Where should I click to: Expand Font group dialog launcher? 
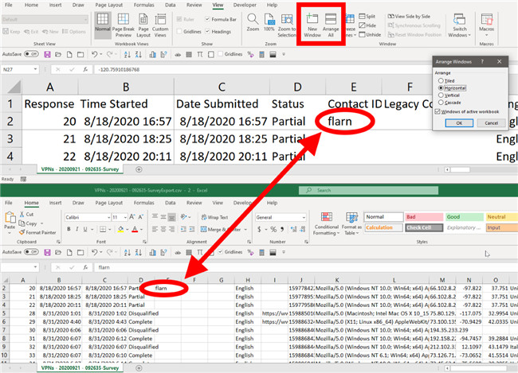pos(144,242)
